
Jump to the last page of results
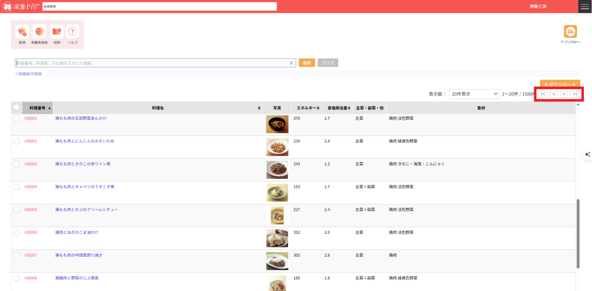tap(575, 94)
